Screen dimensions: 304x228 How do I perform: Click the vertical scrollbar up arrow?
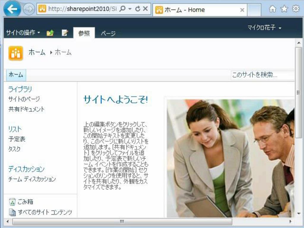coord(299,43)
